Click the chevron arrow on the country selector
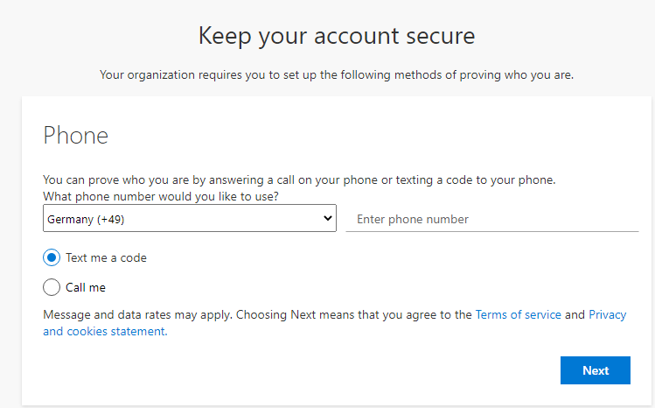Image resolution: width=655 pixels, height=408 pixels. (328, 218)
